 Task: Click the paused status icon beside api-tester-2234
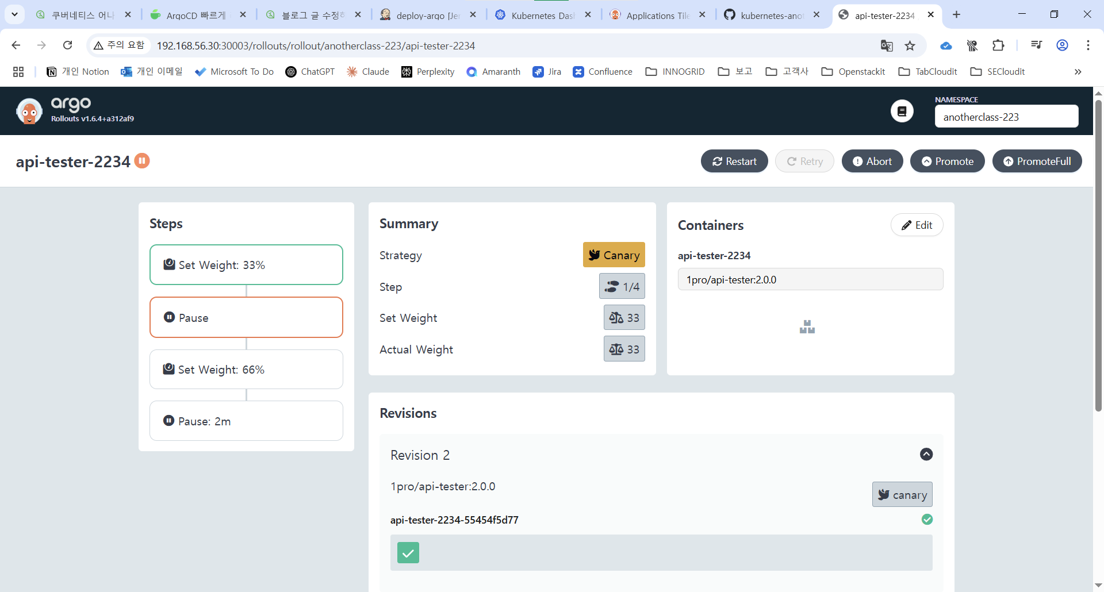coord(142,161)
